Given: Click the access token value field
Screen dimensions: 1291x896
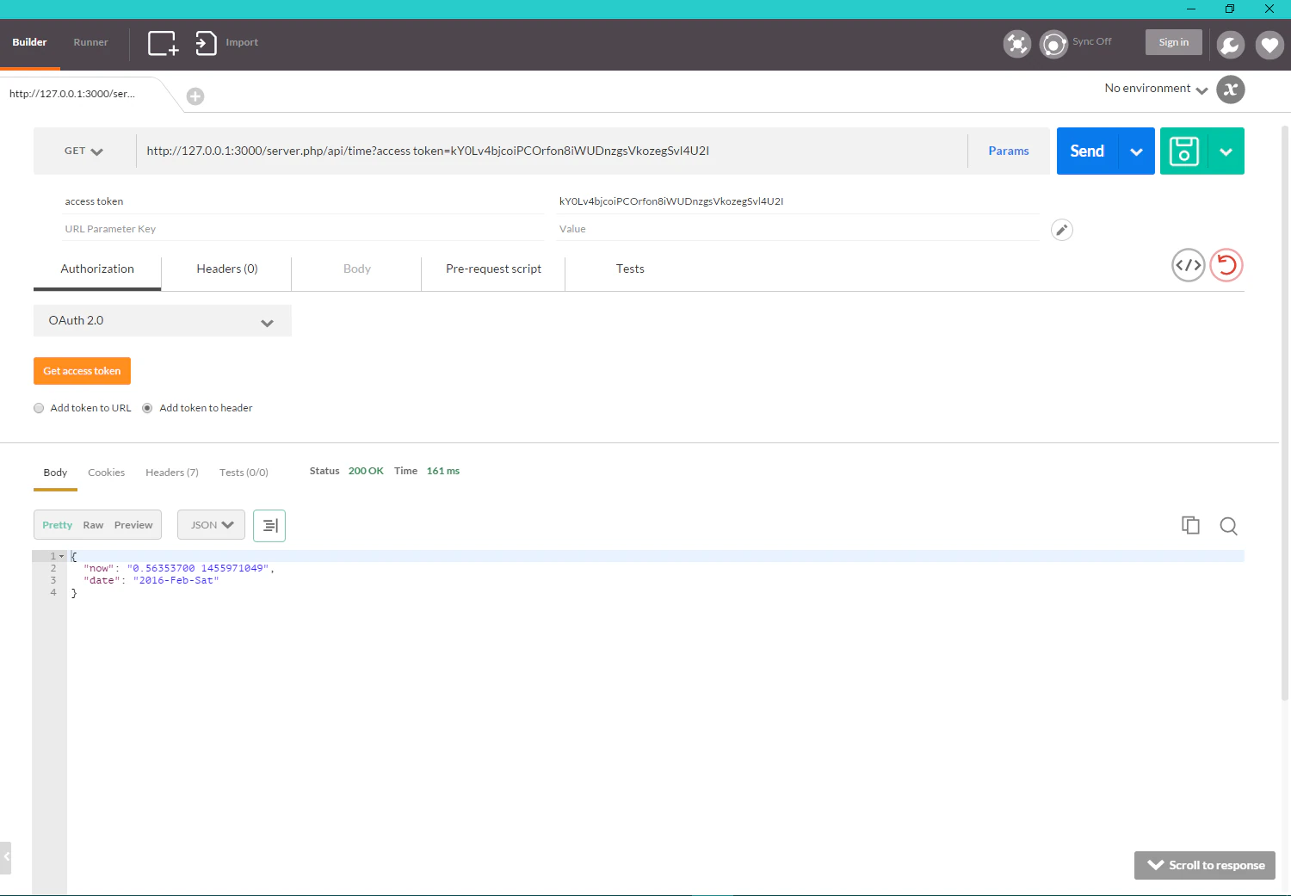Looking at the screenshot, I should pyautogui.click(x=798, y=201).
